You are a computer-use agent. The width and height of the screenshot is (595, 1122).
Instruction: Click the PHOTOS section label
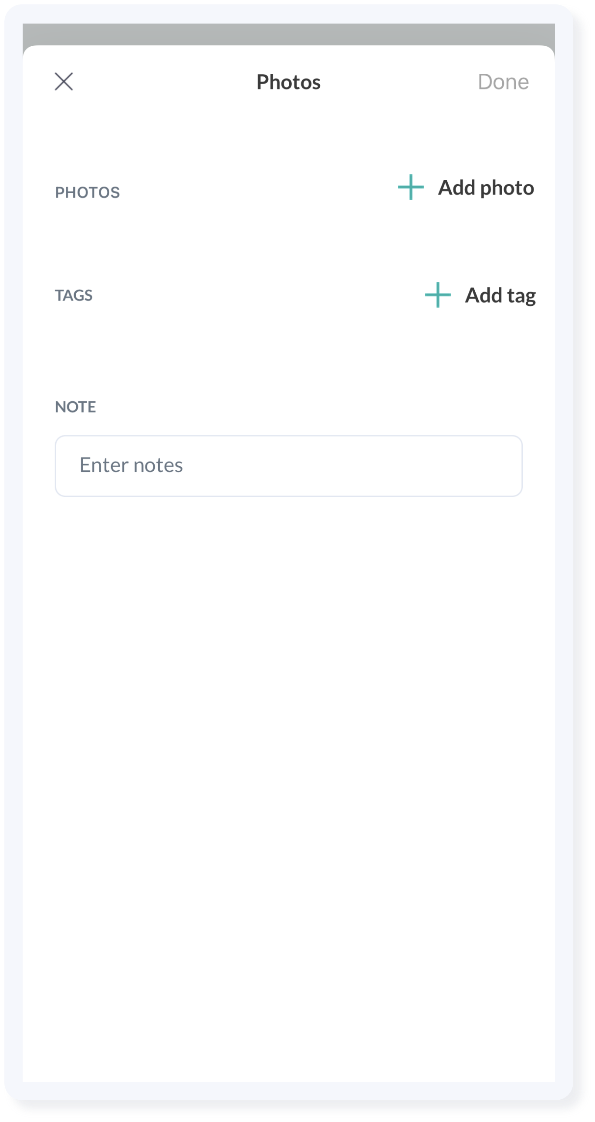(x=87, y=192)
